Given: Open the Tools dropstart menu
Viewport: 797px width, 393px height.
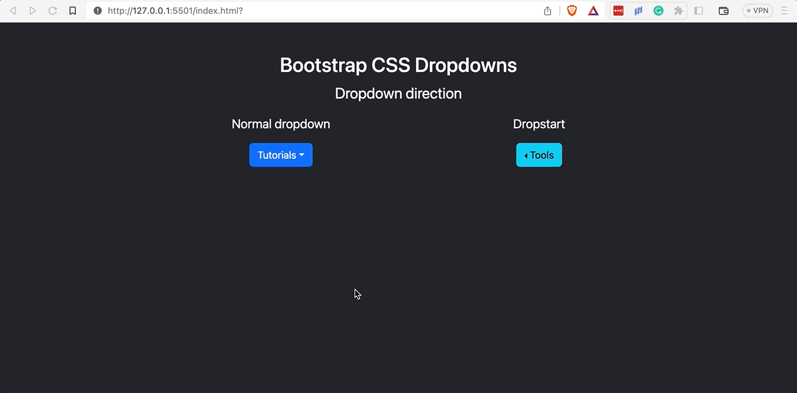Looking at the screenshot, I should pos(539,155).
